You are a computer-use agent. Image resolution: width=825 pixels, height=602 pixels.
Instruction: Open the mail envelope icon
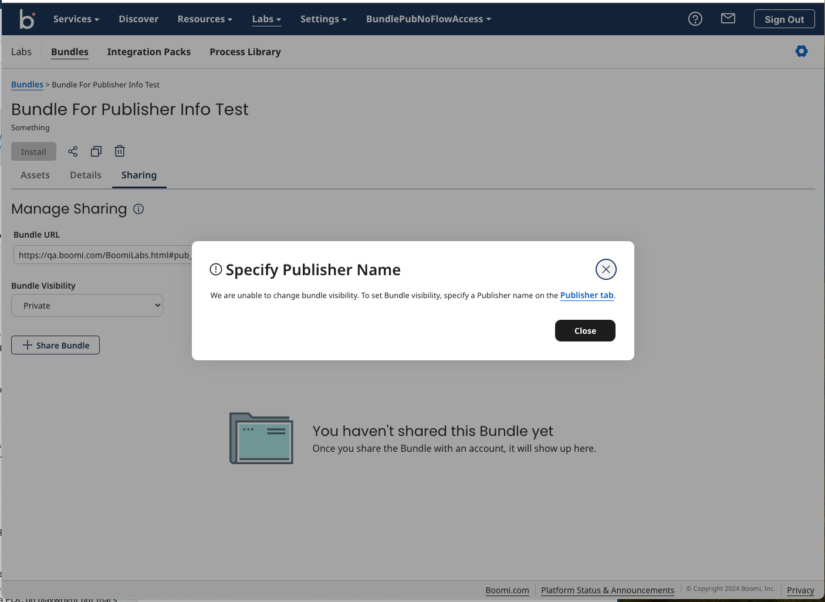click(728, 19)
